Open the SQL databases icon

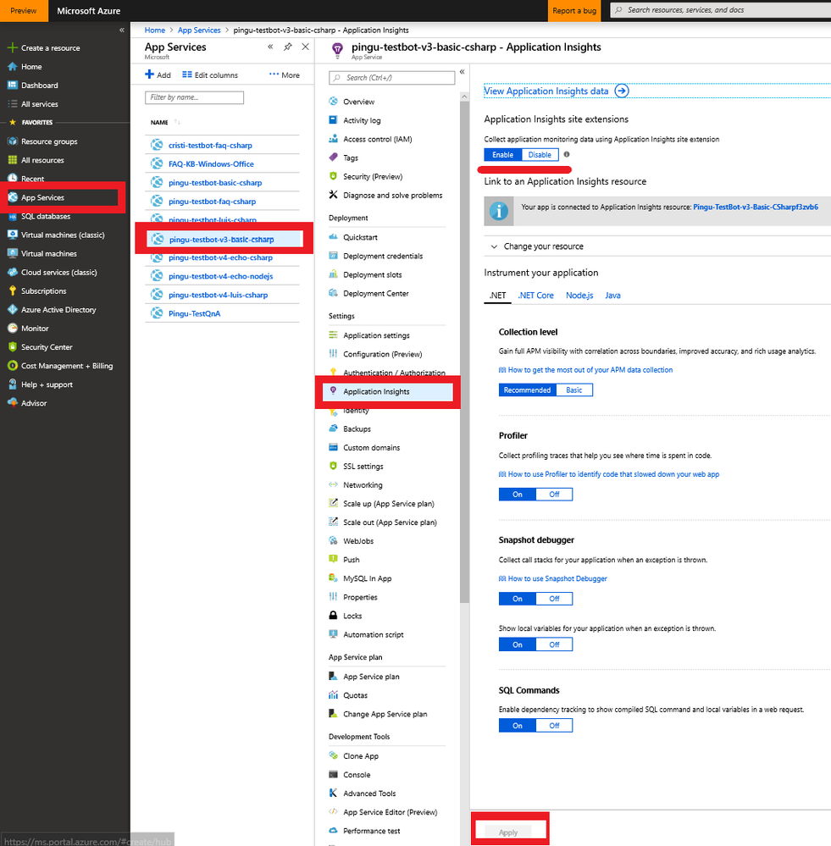coord(13,216)
